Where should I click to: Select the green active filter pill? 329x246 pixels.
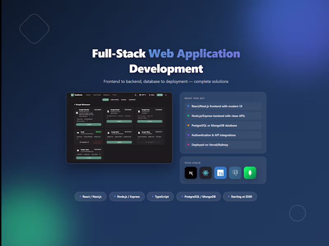106,100
